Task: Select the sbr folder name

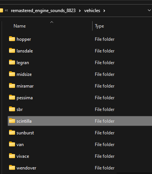Action: click(x=20, y=109)
